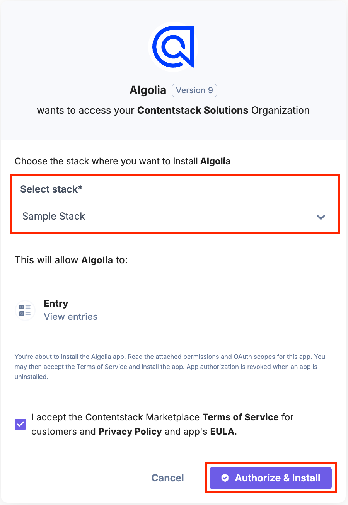The width and height of the screenshot is (348, 505).
Task: Click the shield icon on the install button
Action: (225, 478)
